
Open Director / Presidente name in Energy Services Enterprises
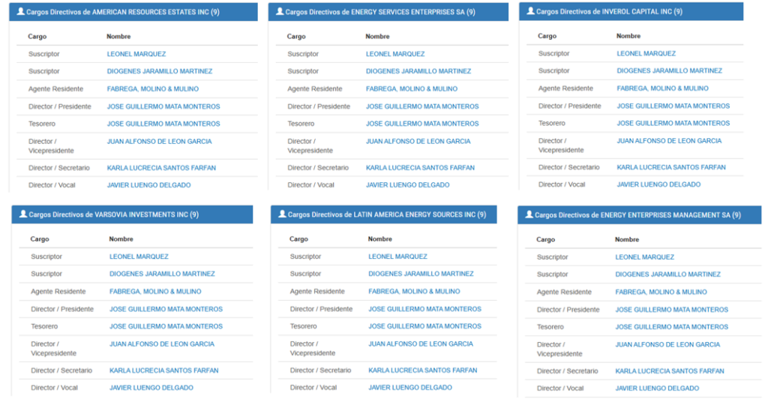click(x=422, y=106)
